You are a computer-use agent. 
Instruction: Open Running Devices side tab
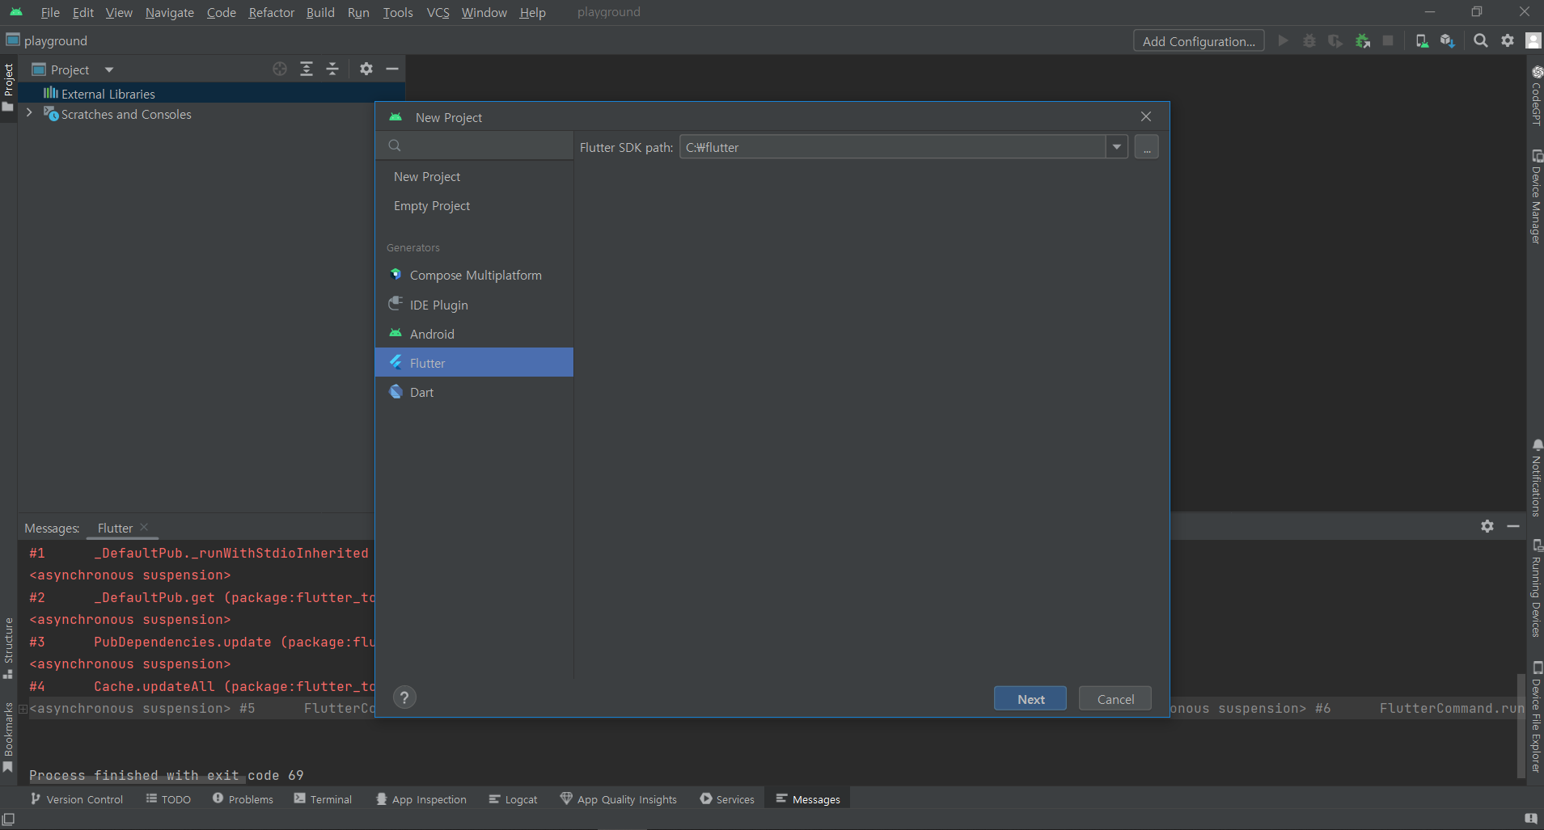click(x=1536, y=589)
